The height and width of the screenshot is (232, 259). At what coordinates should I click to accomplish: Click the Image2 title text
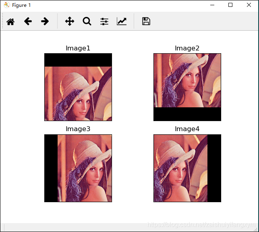point(187,48)
